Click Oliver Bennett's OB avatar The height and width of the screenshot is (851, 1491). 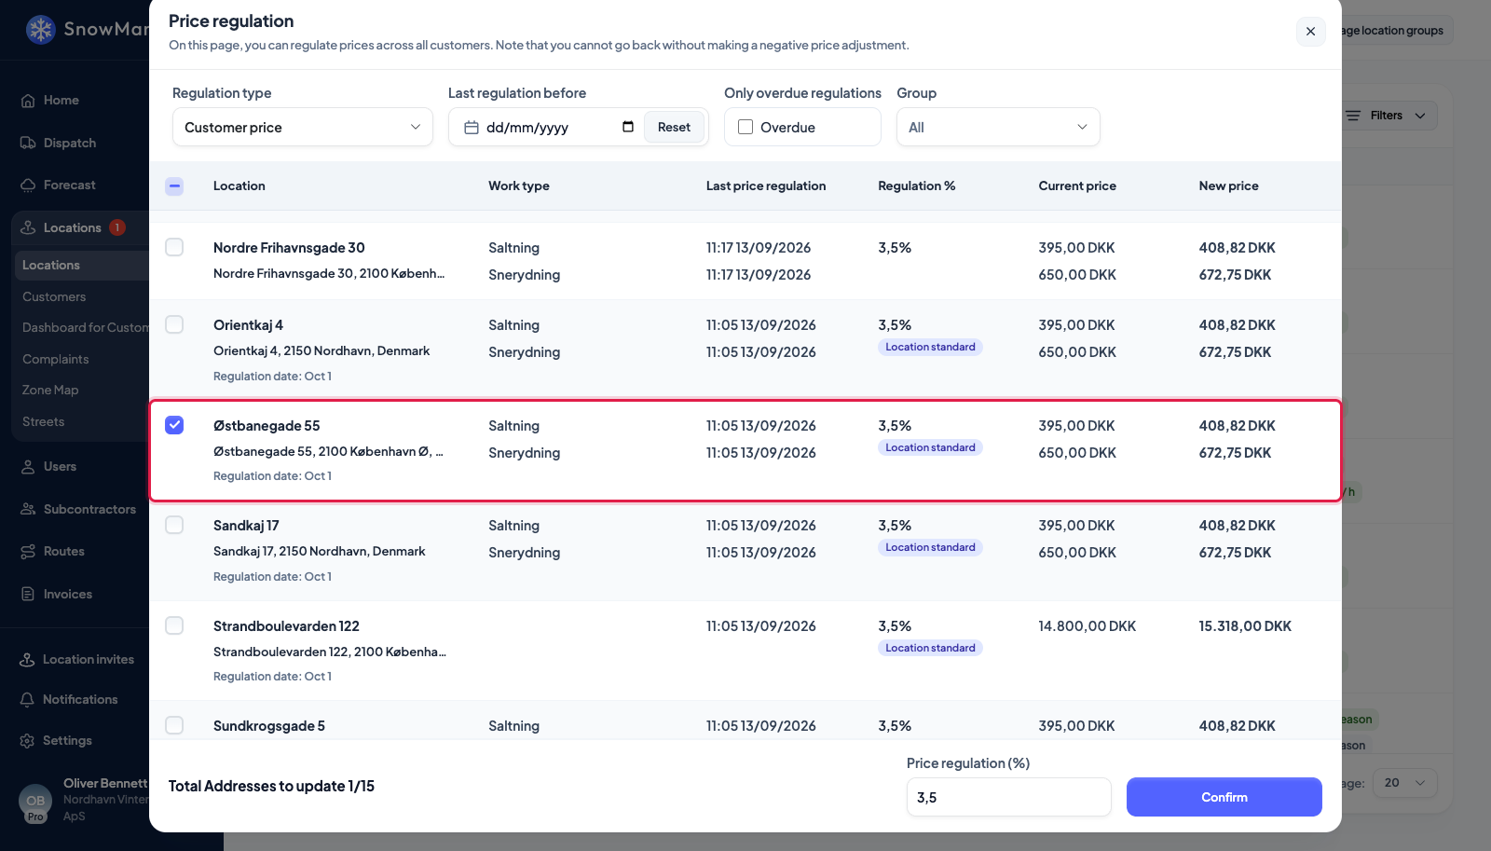35,802
